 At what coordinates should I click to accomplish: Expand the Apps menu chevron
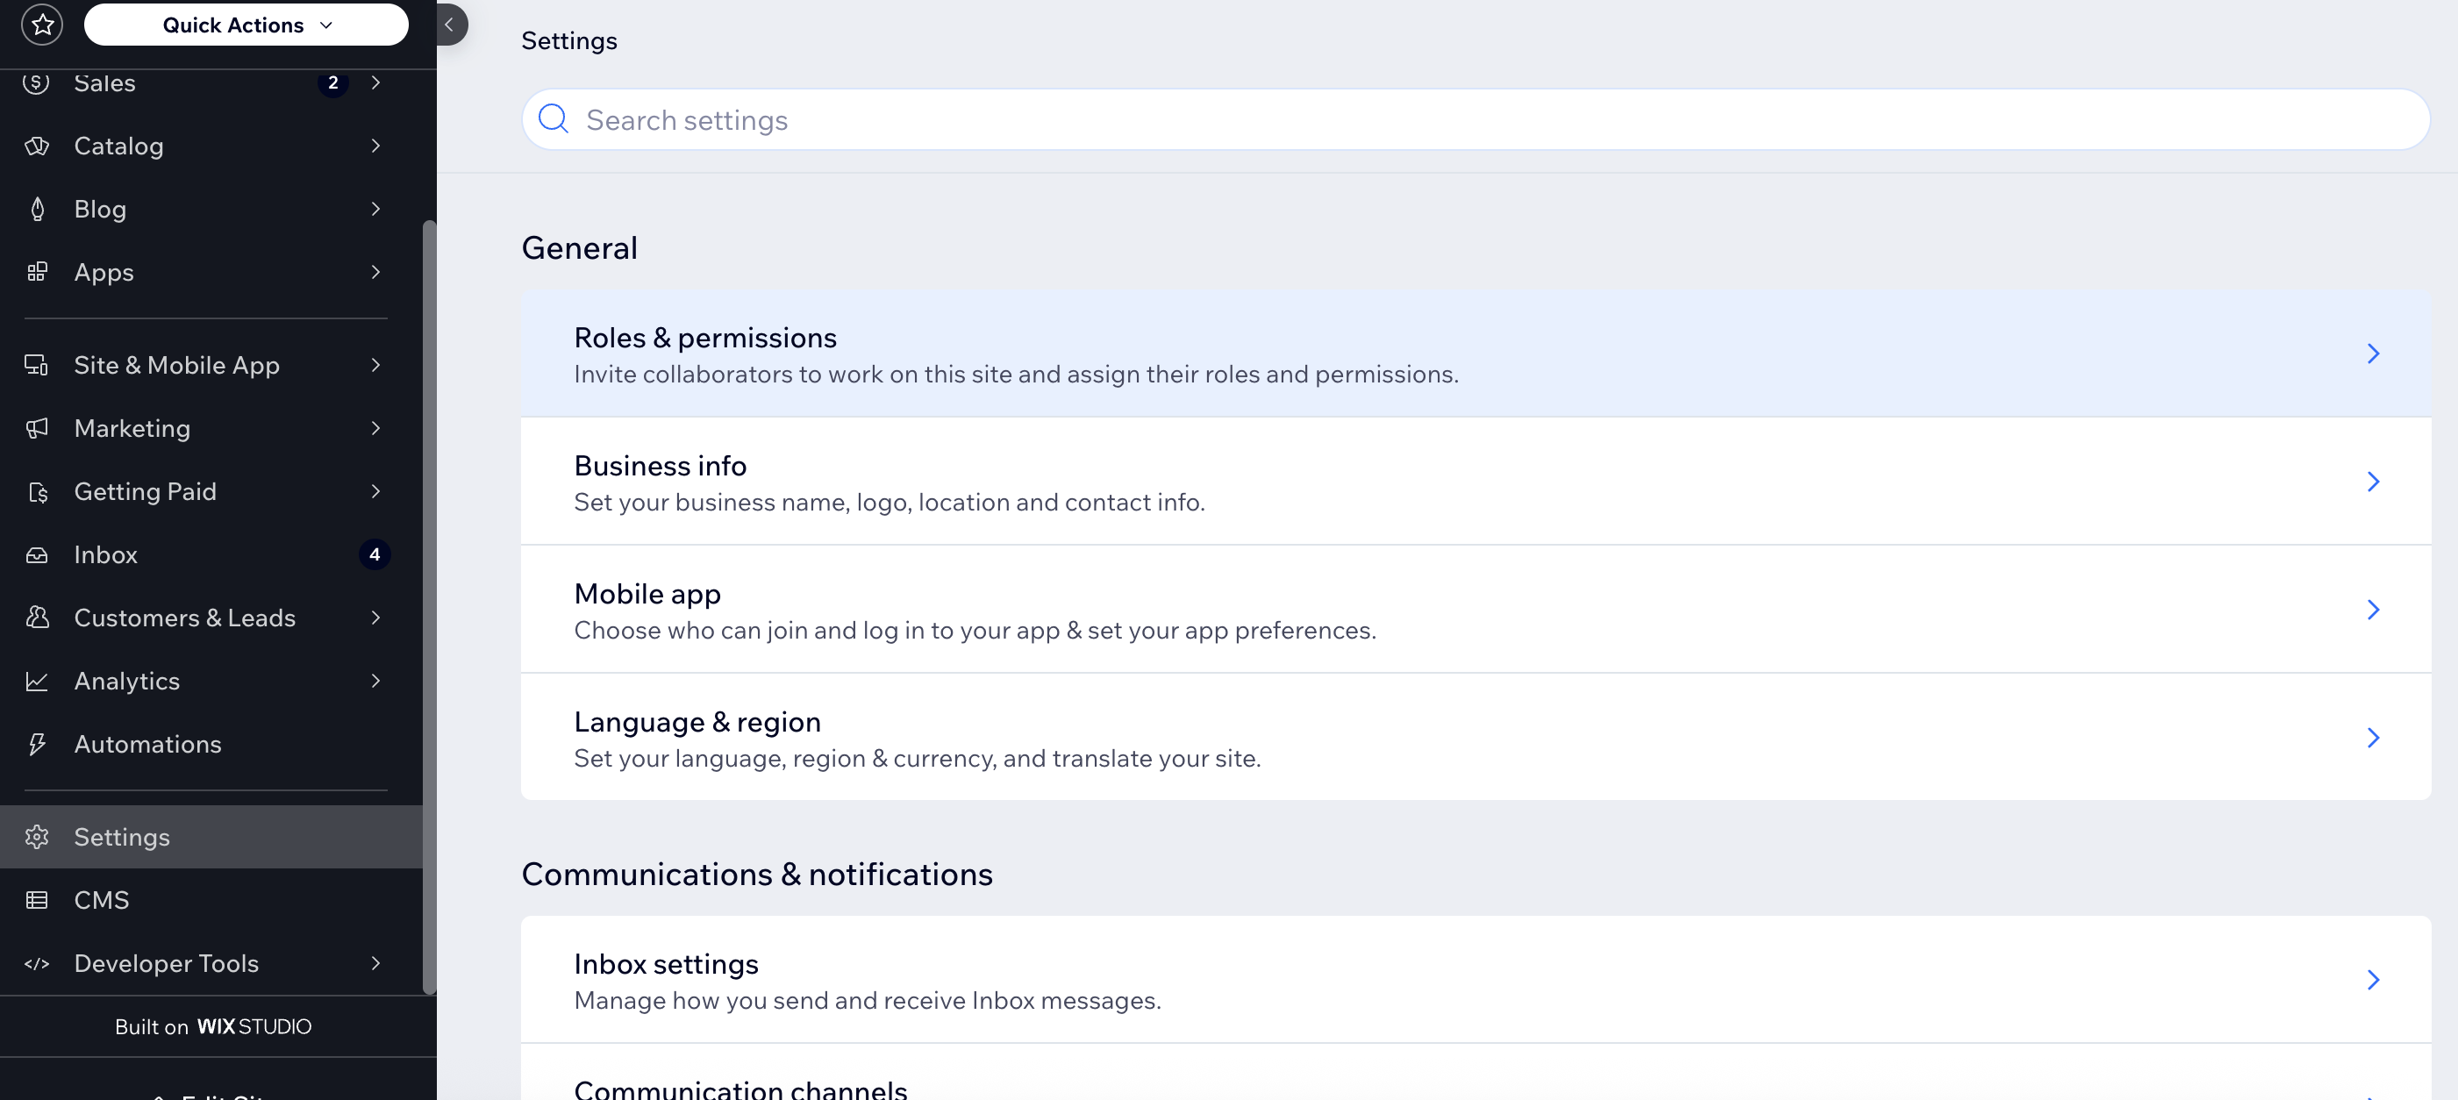pos(376,272)
